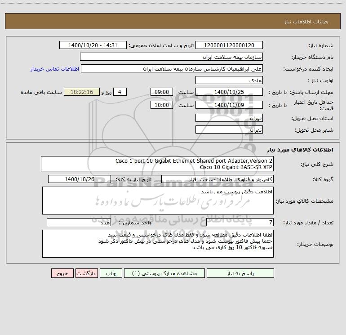Click the response deadline time 09:00
Screen dimensions: 346x335
click(x=161, y=92)
